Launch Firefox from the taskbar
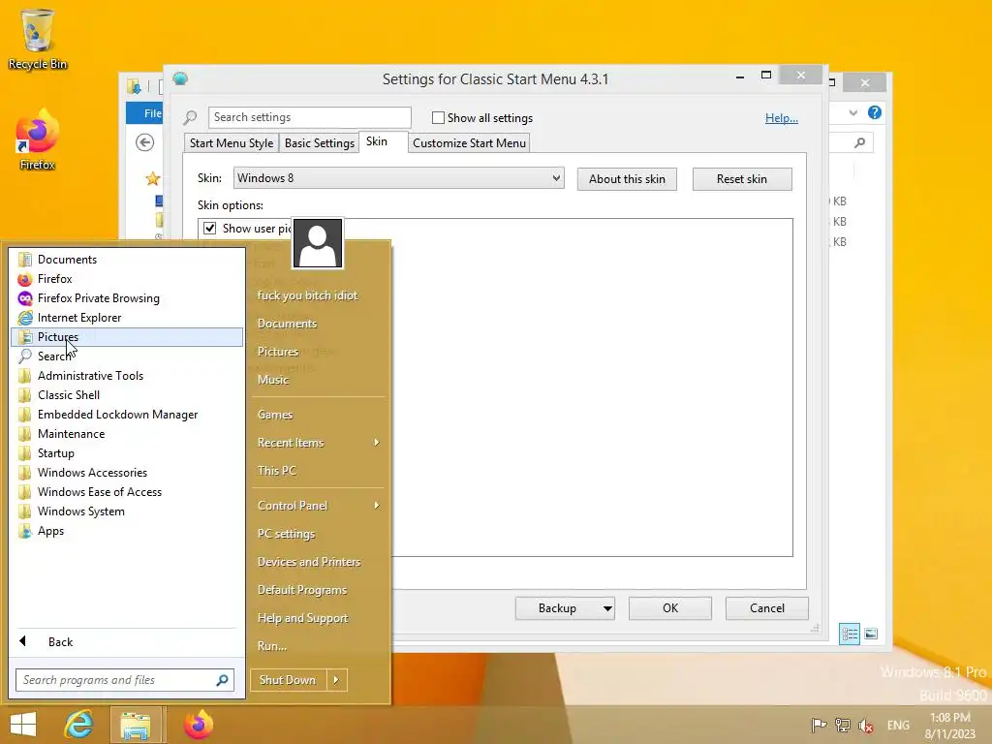Screen dimensions: 992x744 point(199,725)
